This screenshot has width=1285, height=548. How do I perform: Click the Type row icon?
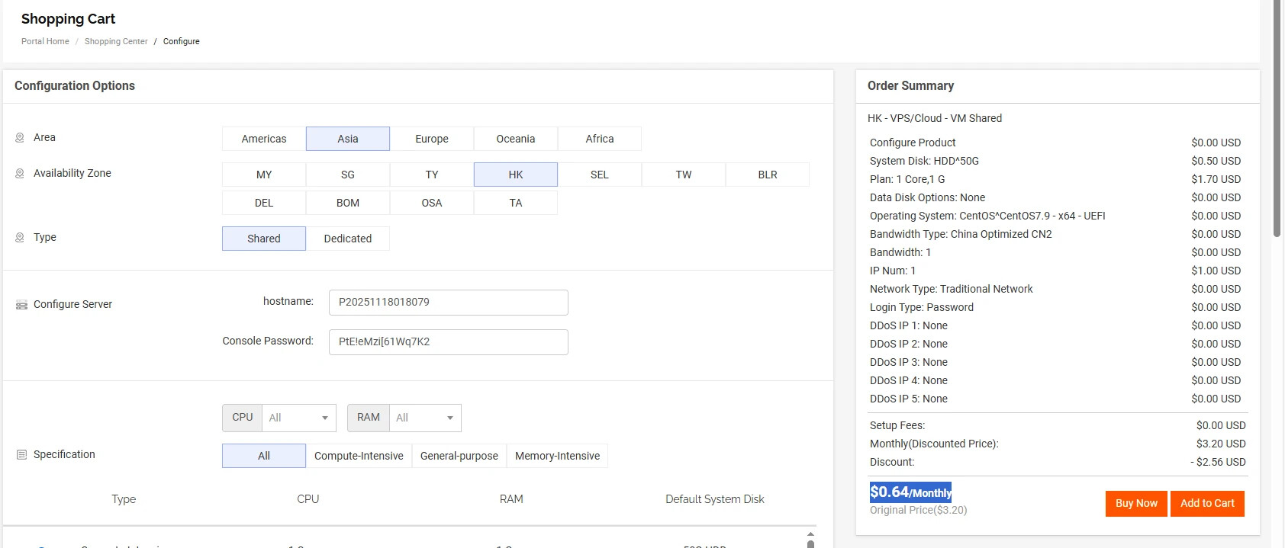coord(20,238)
